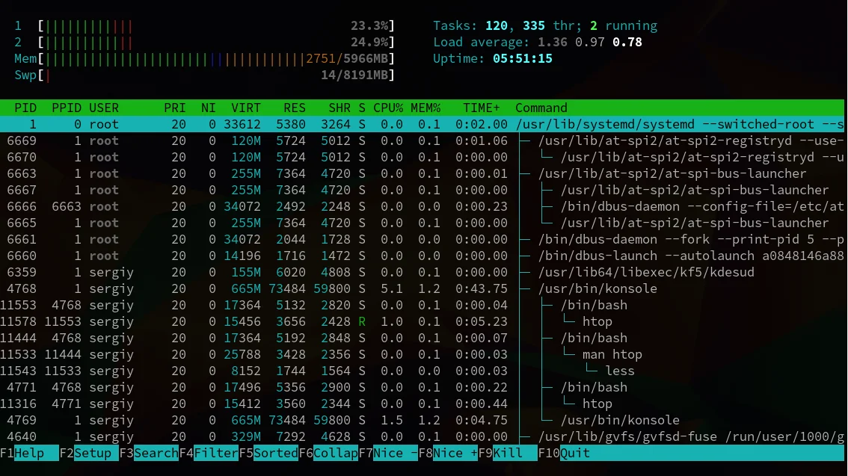This screenshot has height=476, width=848.
Task: Open the F4 Filter option
Action: tap(209, 453)
